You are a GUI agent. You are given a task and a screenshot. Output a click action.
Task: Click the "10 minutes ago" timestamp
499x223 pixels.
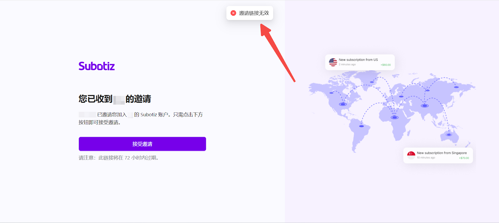tap(426, 158)
